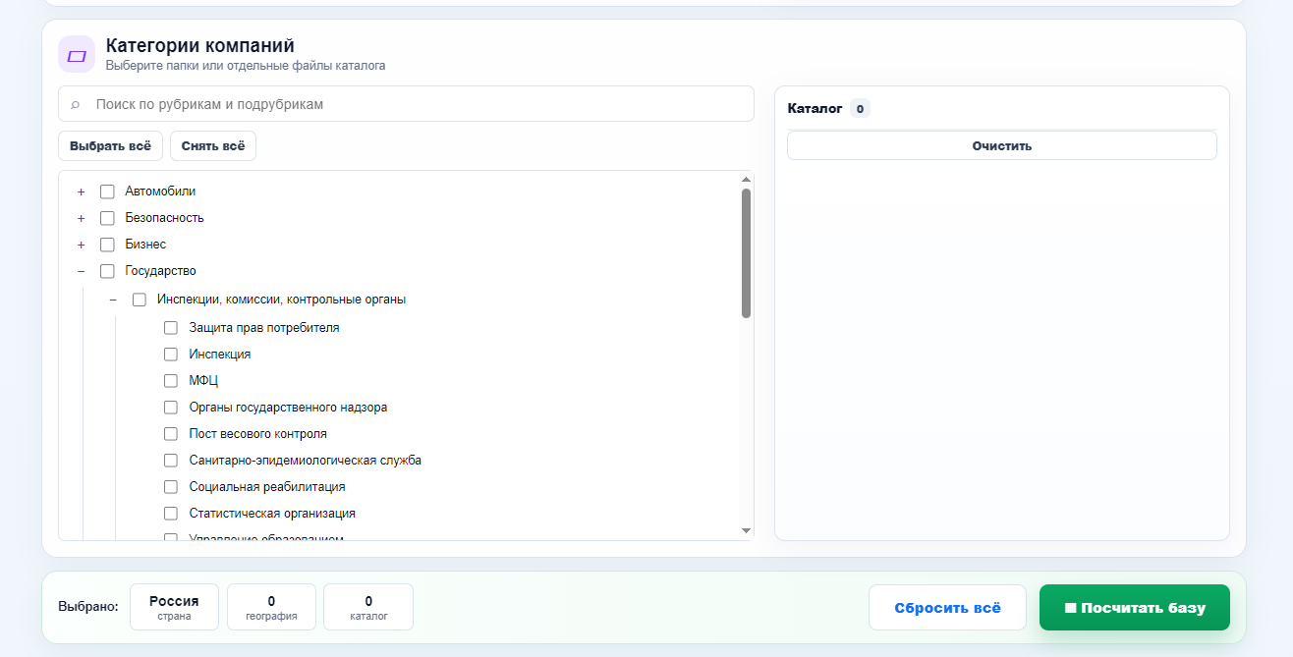The height and width of the screenshot is (657, 1293).
Task: Focus the Поиск по рубрикам и подрубрикам field
Action: tap(406, 104)
